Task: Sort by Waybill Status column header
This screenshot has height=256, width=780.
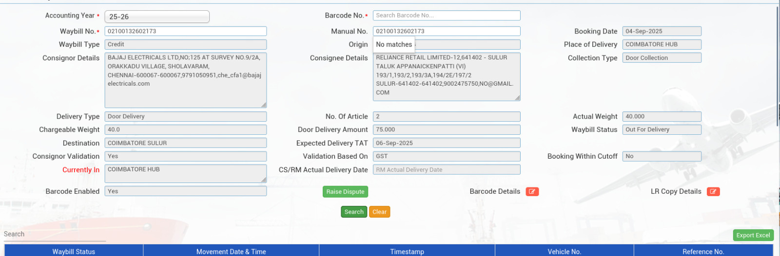Action: (74, 251)
